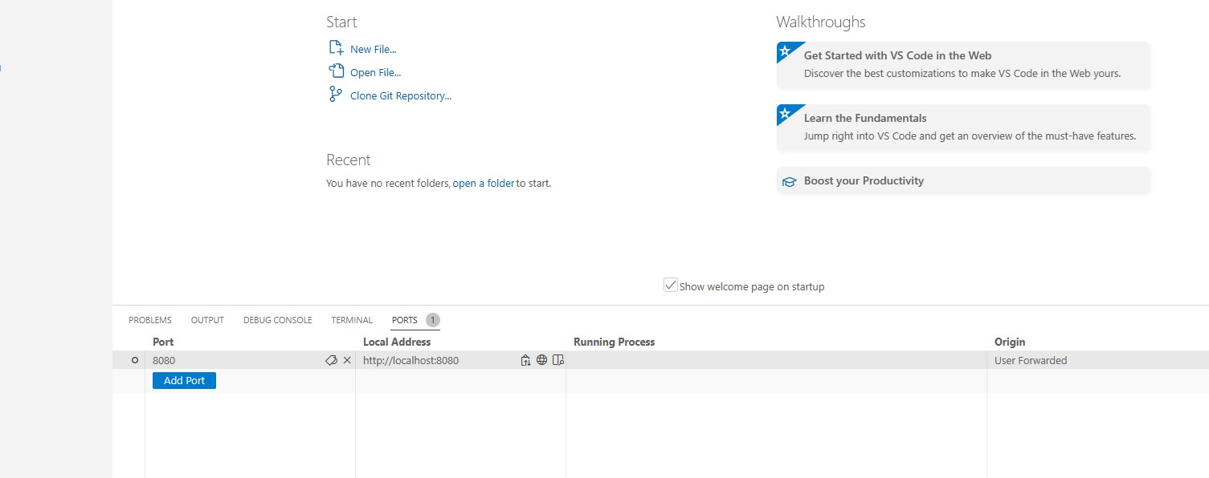Viewport: 1209px width, 478px height.
Task: Click the label tag icon for port 8080
Action: (x=330, y=361)
